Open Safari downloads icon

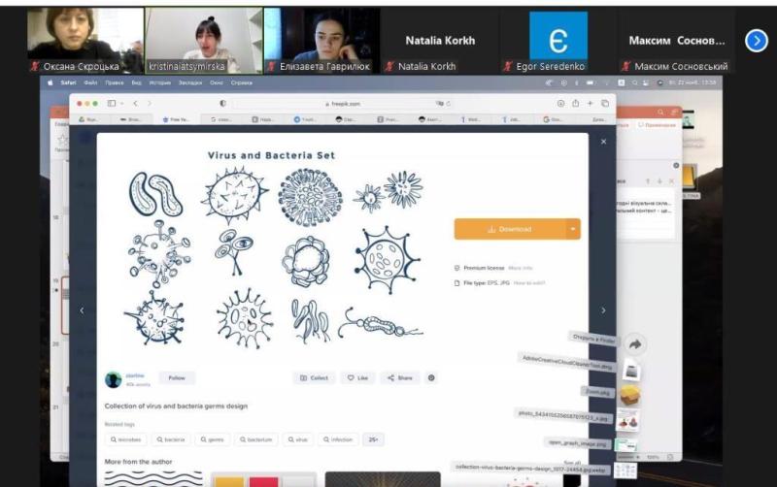(x=561, y=104)
